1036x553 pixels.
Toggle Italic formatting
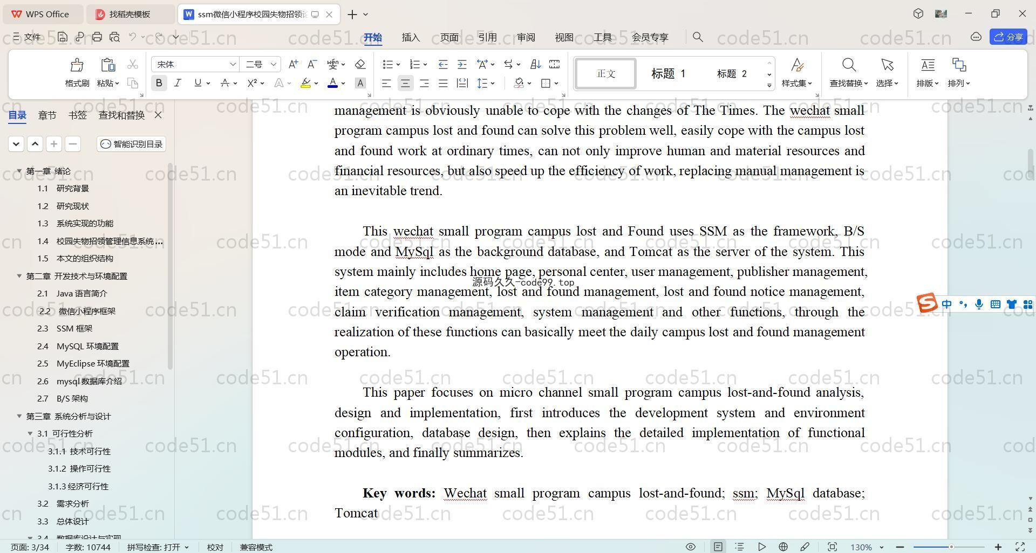tap(178, 83)
